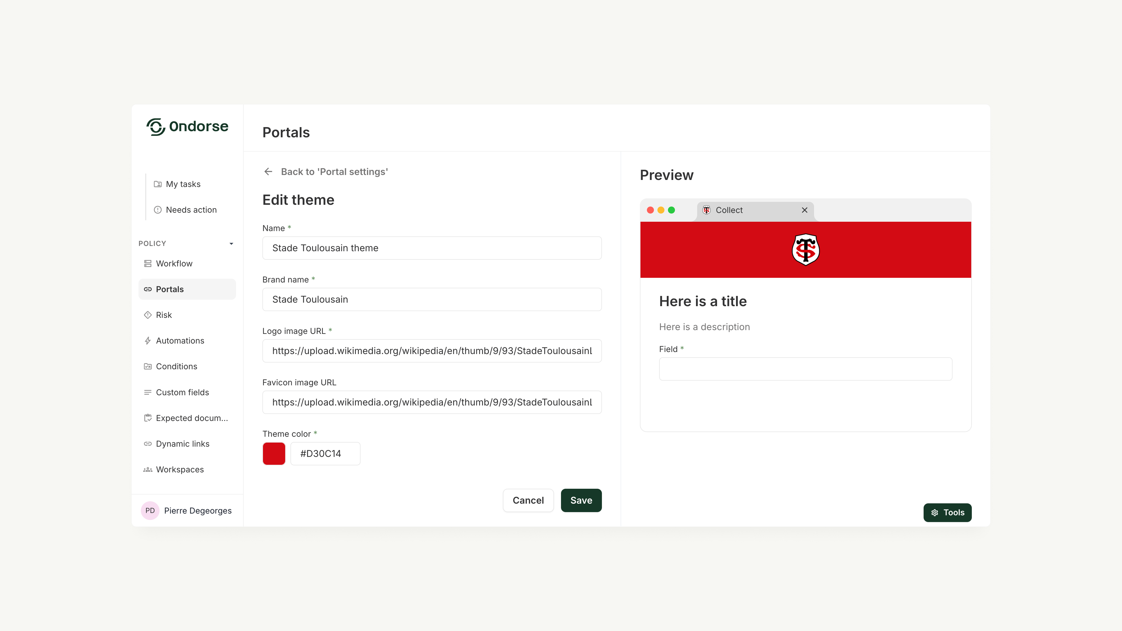Click the Cancel button

528,500
